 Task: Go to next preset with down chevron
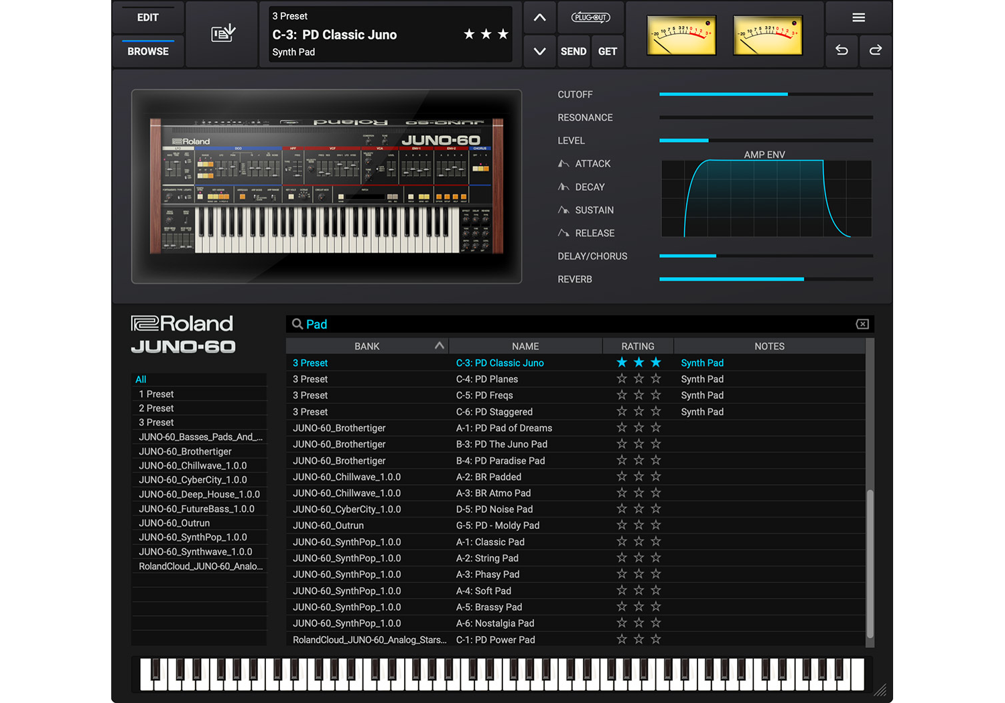539,52
